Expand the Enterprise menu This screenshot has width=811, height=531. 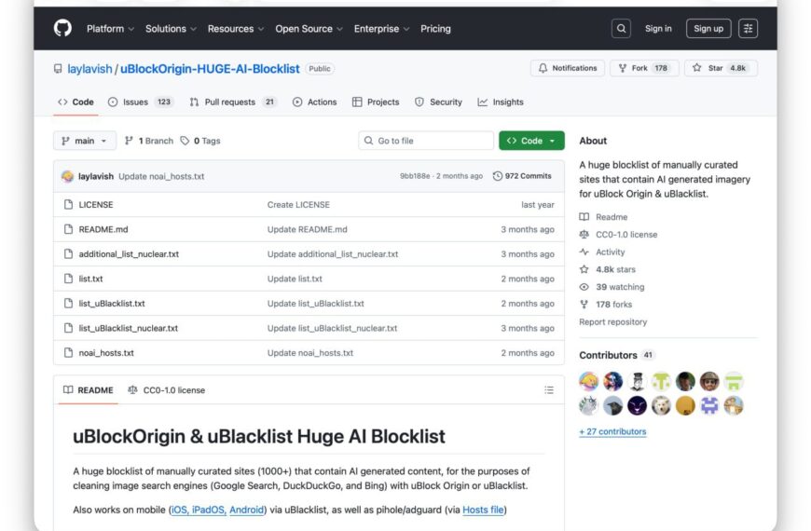pos(381,29)
